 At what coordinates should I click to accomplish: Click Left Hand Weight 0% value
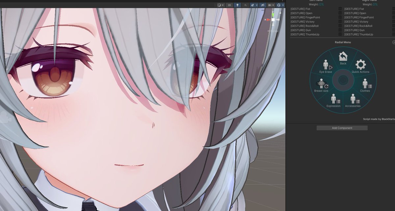point(321,4)
